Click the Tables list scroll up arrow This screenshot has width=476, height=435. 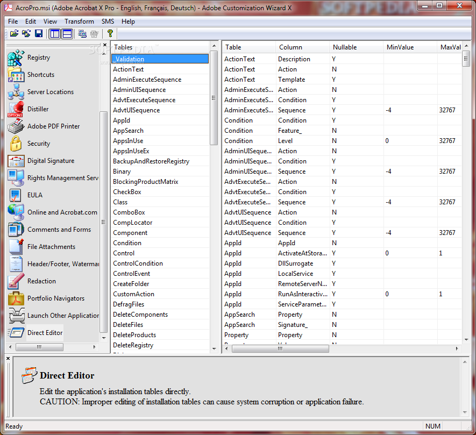click(x=214, y=46)
